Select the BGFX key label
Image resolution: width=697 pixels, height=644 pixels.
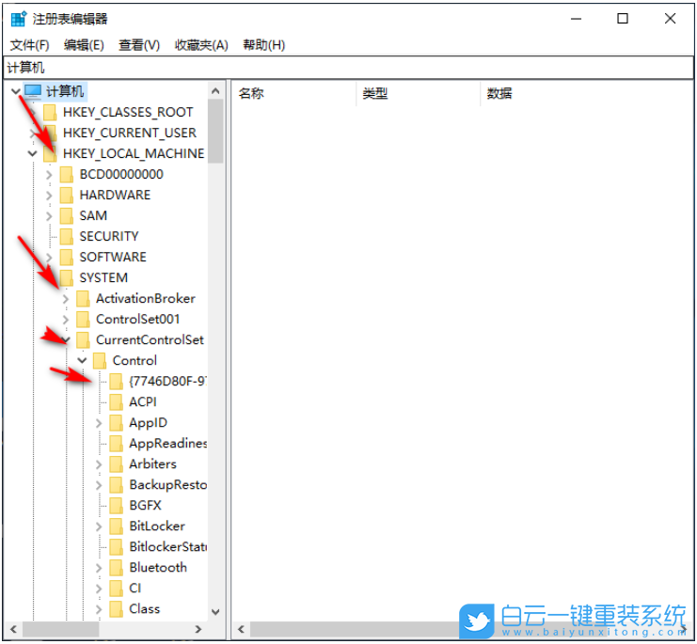[145, 506]
